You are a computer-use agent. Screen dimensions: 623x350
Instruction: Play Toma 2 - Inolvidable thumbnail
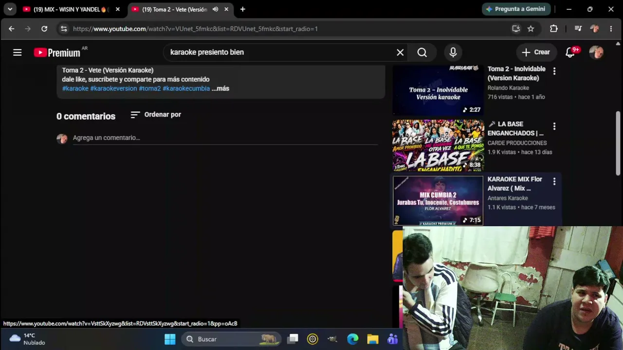click(x=438, y=90)
